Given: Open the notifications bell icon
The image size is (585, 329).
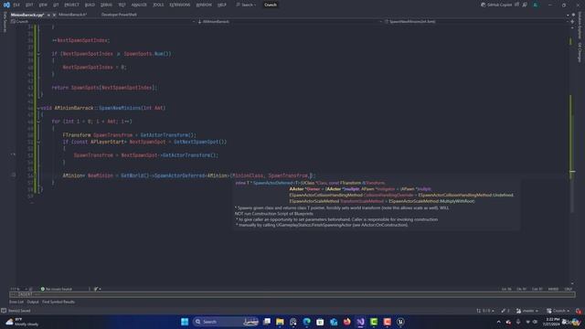Looking at the screenshot, I should point(579,311).
